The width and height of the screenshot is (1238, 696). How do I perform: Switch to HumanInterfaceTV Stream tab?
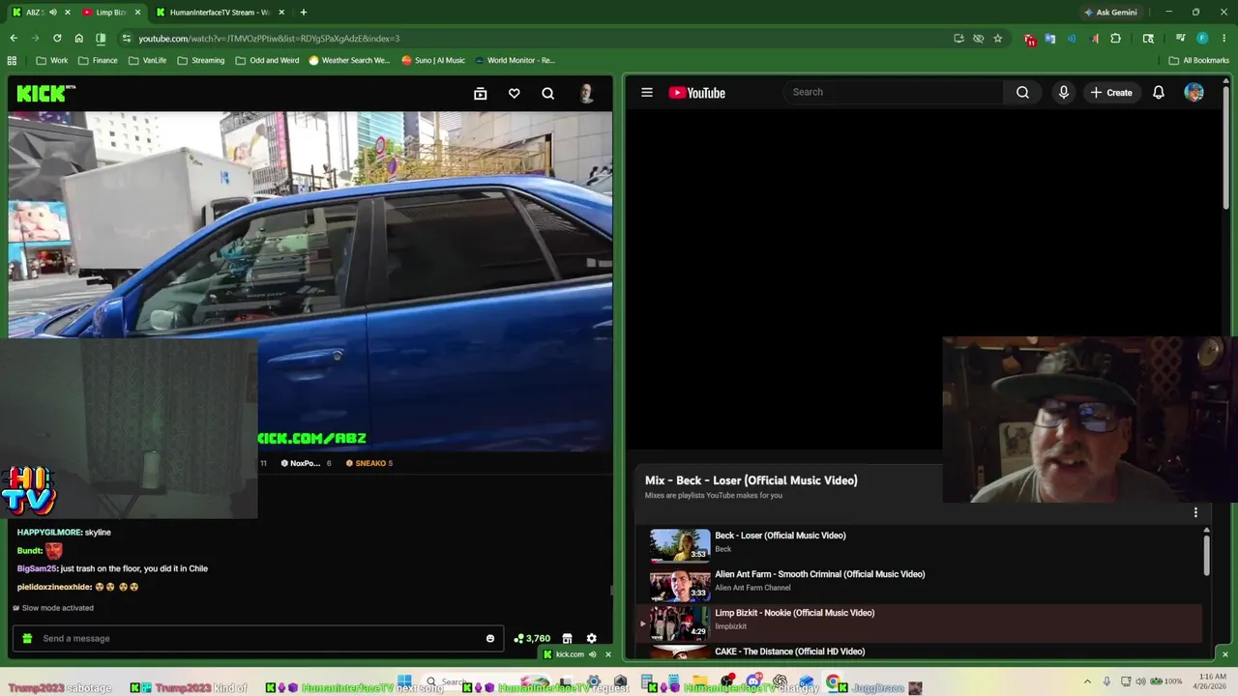pos(221,13)
